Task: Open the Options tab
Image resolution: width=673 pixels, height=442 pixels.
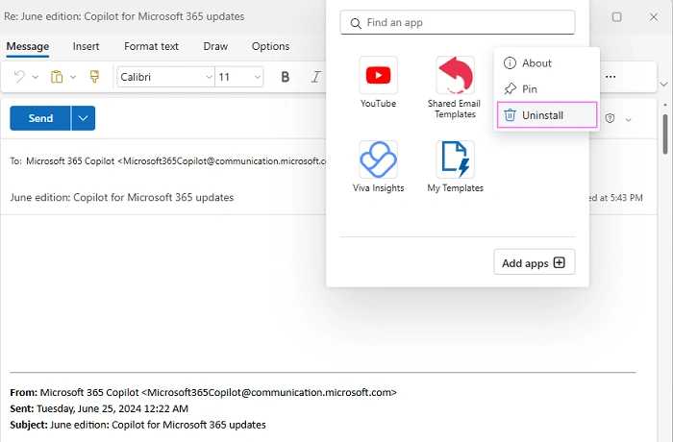Action: 270,46
